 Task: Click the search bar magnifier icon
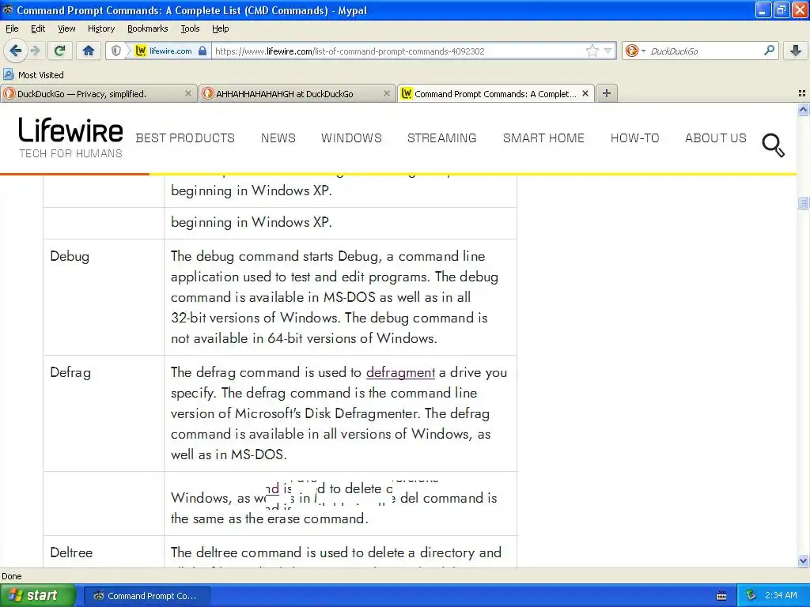pos(769,50)
